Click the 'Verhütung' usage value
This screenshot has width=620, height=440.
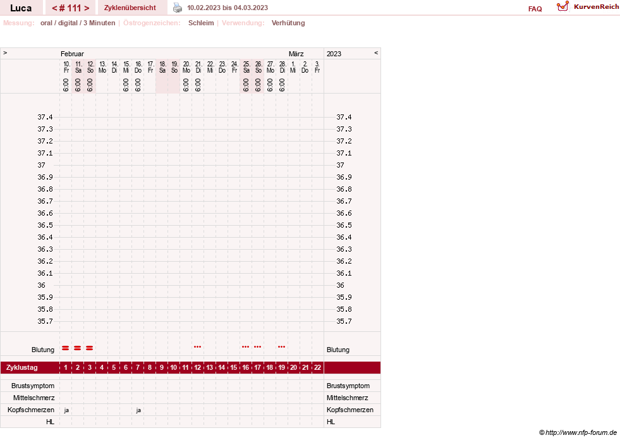(288, 23)
